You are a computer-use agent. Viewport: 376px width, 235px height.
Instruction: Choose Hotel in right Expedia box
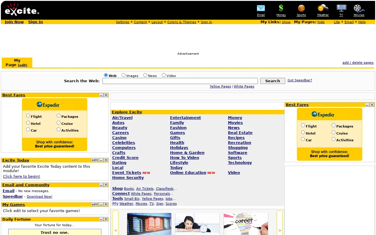[x=303, y=132]
